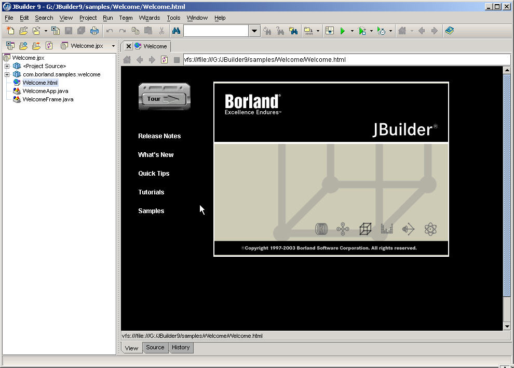The image size is (514, 368).
Task: Switch to the History tab
Action: pos(181,348)
